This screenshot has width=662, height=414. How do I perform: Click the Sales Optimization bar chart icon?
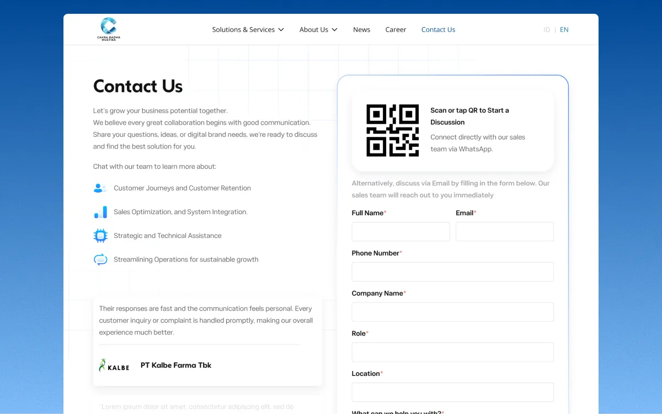pos(100,212)
